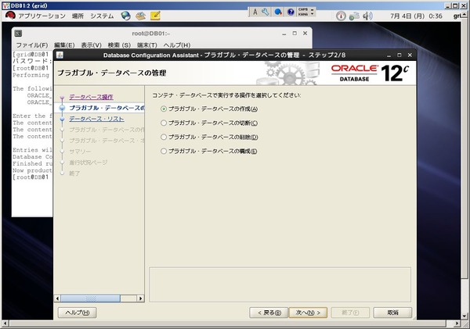Click the input method 'A' icon

tap(255, 12)
